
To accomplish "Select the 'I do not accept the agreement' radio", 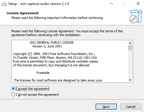I will (13, 95).
